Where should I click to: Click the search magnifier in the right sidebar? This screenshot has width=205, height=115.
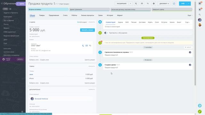200,15
